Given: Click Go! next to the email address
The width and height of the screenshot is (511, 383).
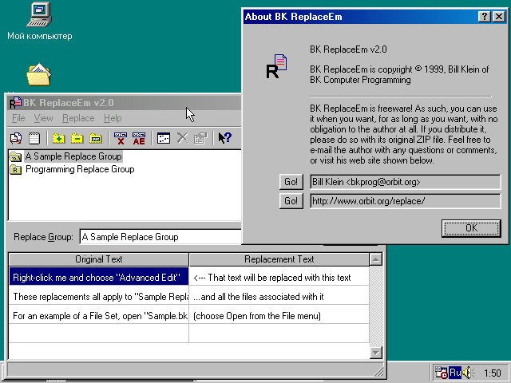Looking at the screenshot, I should (291, 182).
